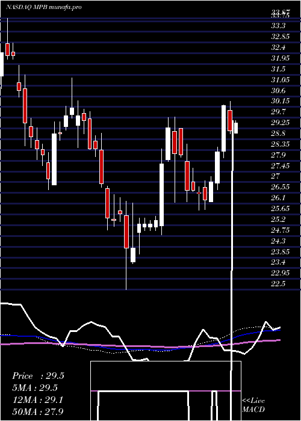Screen dimensions: 301x421
Task: Select the 5MA : 29.5 legend entry
Action: pos(36,388)
